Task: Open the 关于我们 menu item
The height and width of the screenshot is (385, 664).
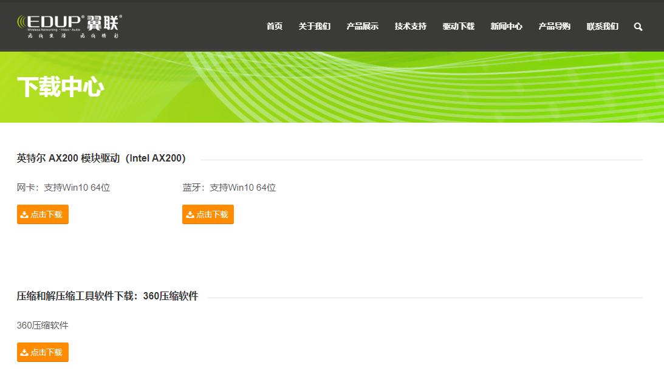Action: click(x=314, y=26)
